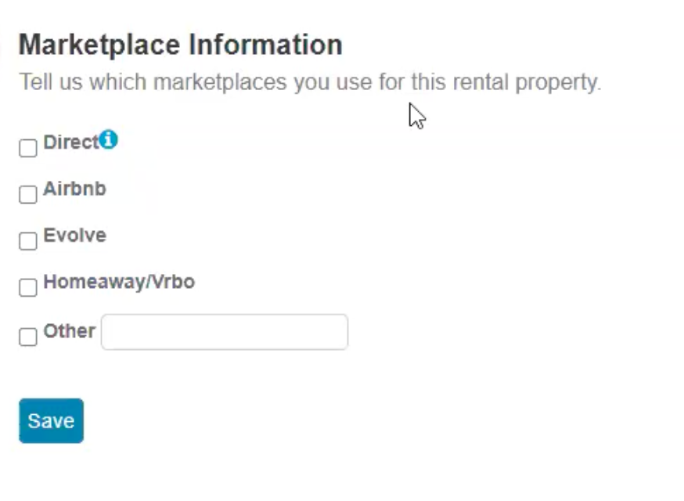Click the Save button
Screen dimensions: 684x501
tap(51, 420)
